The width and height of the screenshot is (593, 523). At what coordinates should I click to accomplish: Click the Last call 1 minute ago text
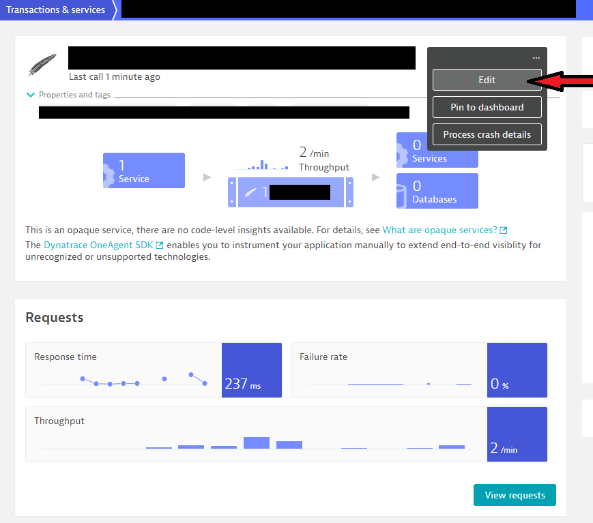[x=115, y=77]
